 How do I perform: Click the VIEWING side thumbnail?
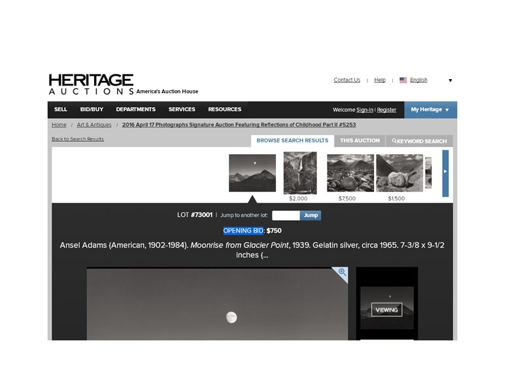coord(387,308)
